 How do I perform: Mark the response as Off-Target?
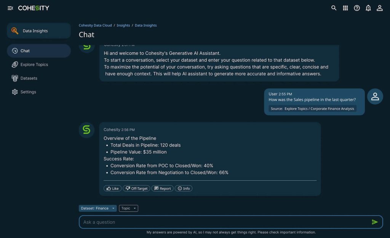coord(137,188)
